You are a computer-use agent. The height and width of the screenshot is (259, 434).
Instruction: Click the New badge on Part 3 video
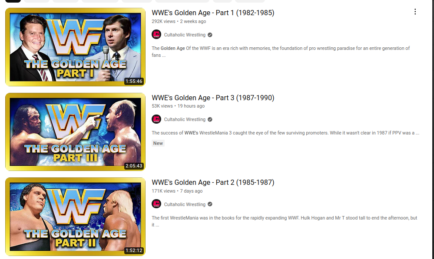(x=158, y=143)
